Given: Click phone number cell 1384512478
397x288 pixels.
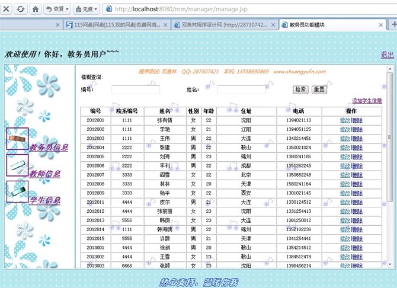Looking at the screenshot, I should [299, 257].
